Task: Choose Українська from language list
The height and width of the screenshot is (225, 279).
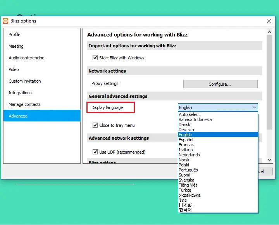Action: 218,195
